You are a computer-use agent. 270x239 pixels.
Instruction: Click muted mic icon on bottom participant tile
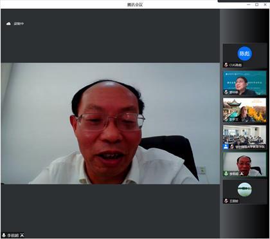pyautogui.click(x=226, y=201)
